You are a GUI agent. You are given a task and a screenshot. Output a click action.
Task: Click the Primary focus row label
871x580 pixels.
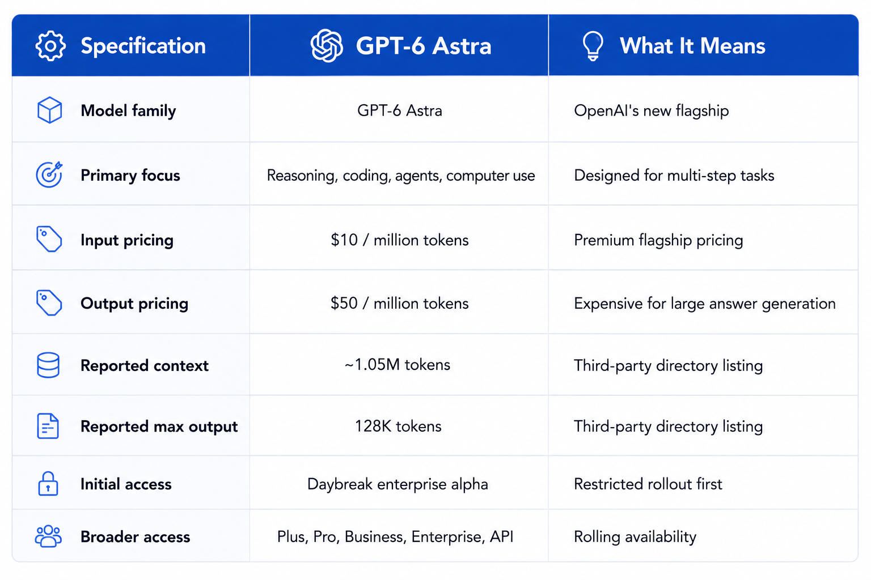tap(130, 175)
